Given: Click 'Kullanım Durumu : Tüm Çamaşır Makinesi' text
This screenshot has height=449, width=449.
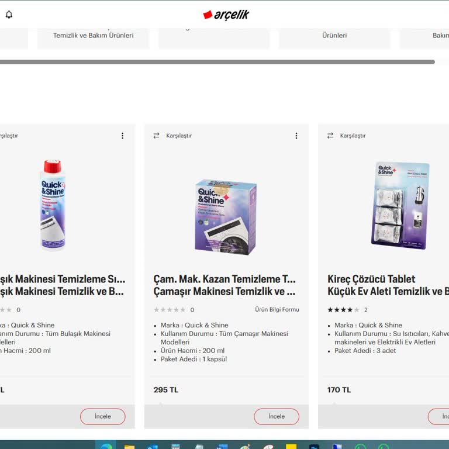Looking at the screenshot, I should [224, 334].
